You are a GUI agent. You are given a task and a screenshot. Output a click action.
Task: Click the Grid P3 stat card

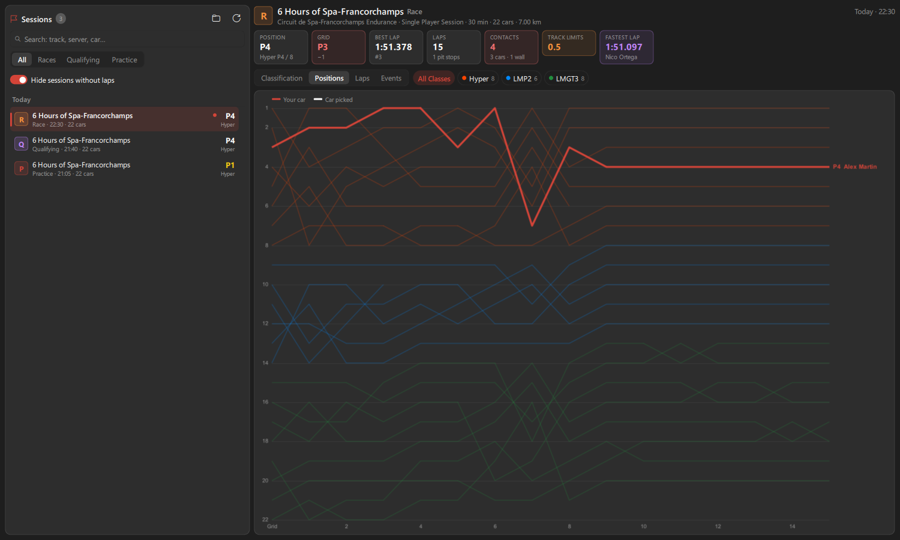click(x=338, y=47)
